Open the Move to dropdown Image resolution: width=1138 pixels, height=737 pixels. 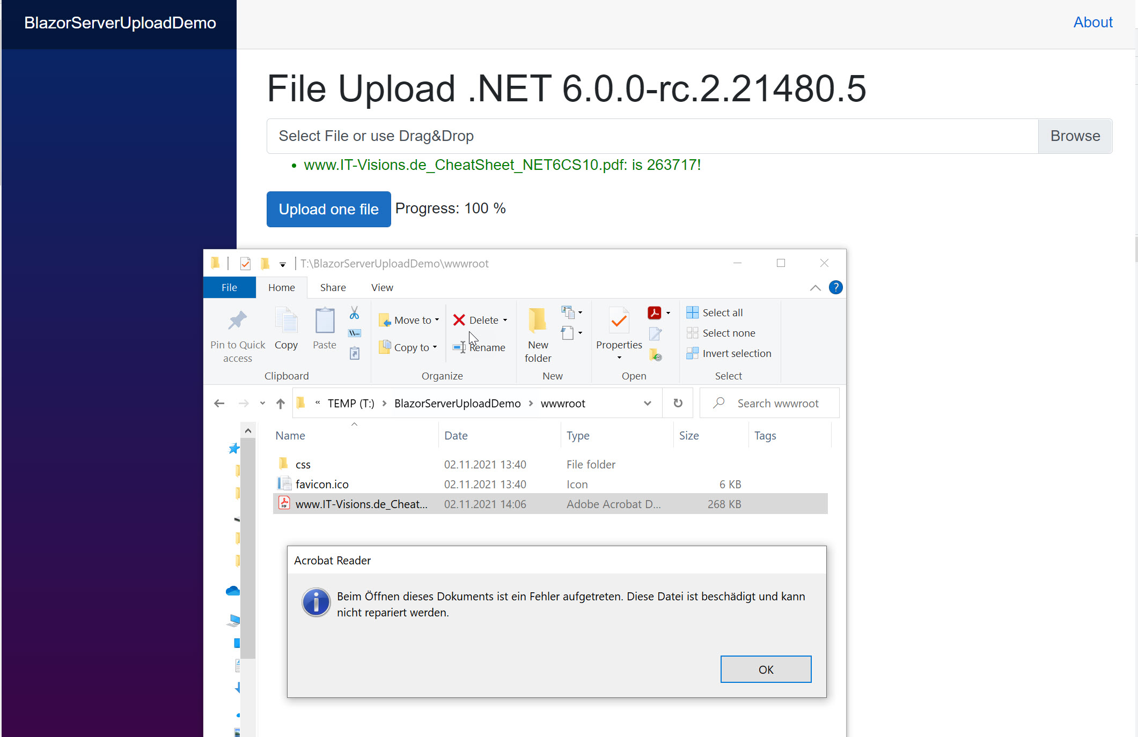coord(436,319)
